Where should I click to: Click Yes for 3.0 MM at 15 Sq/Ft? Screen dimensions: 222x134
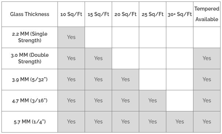click(x=98, y=58)
